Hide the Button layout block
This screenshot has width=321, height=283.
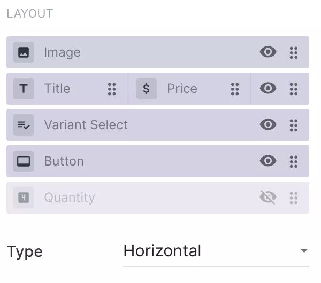point(268,161)
